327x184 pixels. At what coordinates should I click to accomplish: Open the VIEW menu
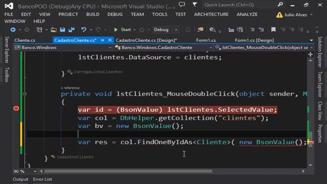(44, 14)
